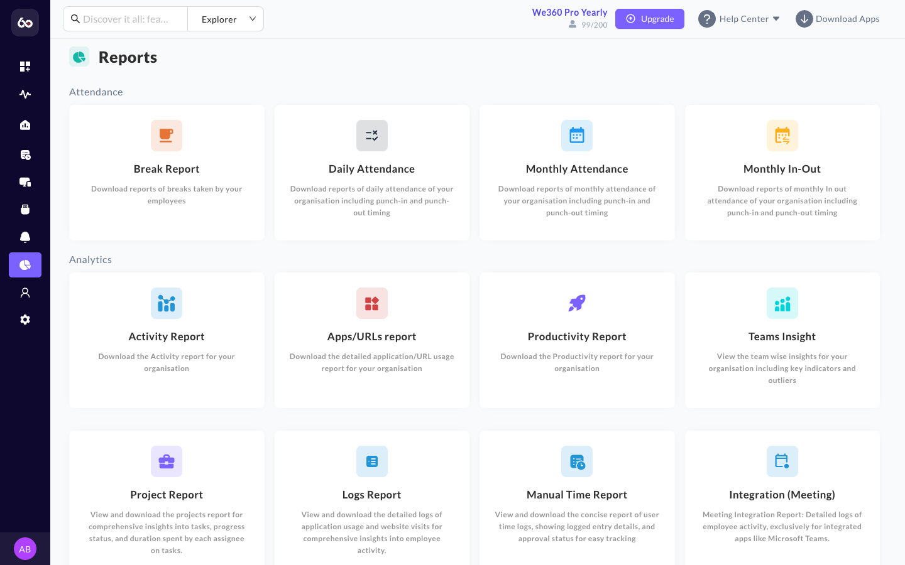The height and width of the screenshot is (565, 905).
Task: Click the Reports page header icon
Action: pos(79,57)
